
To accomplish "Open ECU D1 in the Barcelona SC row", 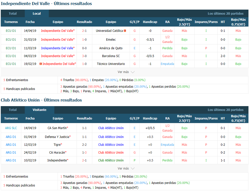I will 11,56.
